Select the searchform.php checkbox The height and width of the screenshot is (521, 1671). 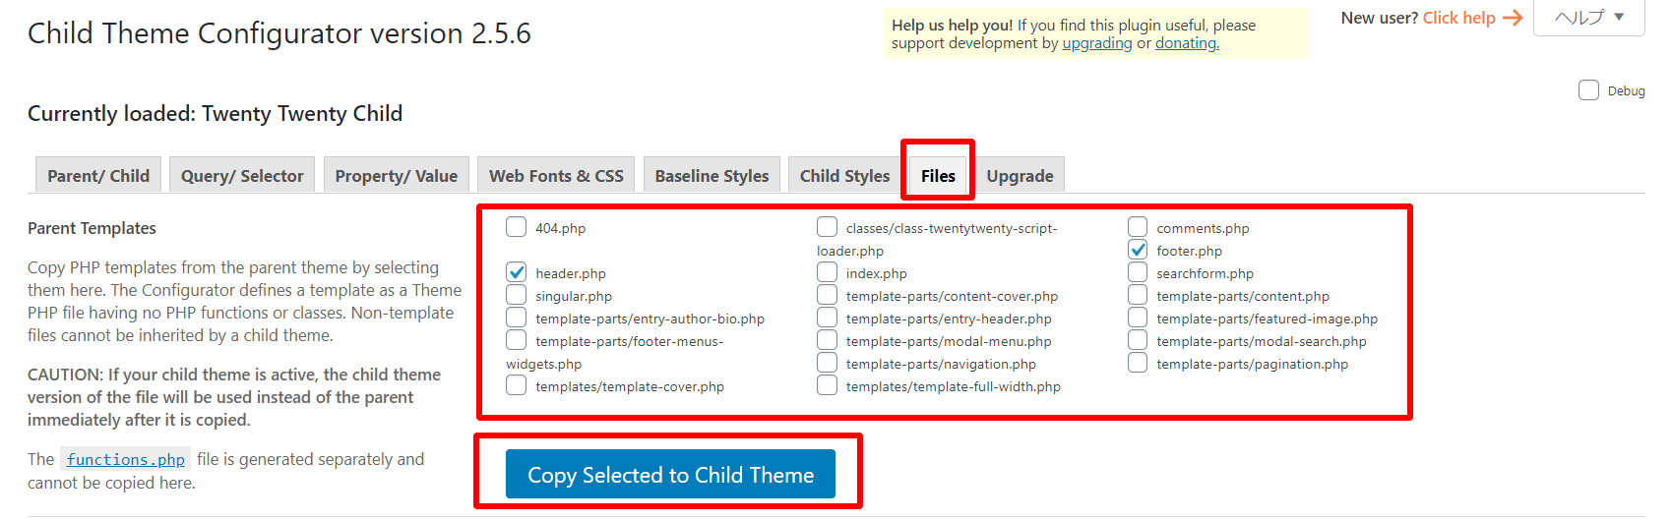click(1138, 273)
